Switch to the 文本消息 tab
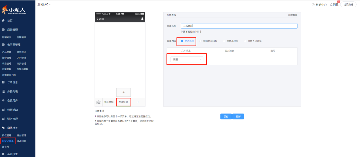This screenshot has width=360, height=157. tap(186, 51)
